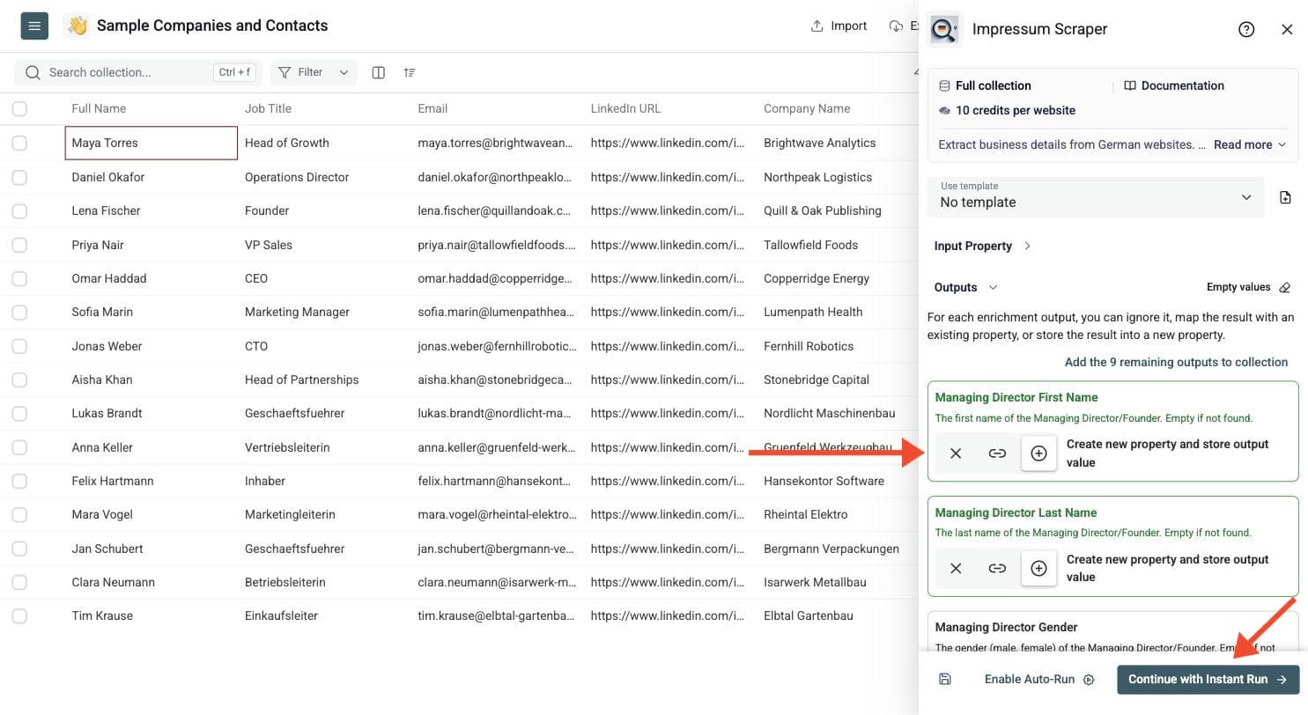This screenshot has width=1308, height=715.
Task: Open the sort icon beside layout
Action: pos(410,72)
